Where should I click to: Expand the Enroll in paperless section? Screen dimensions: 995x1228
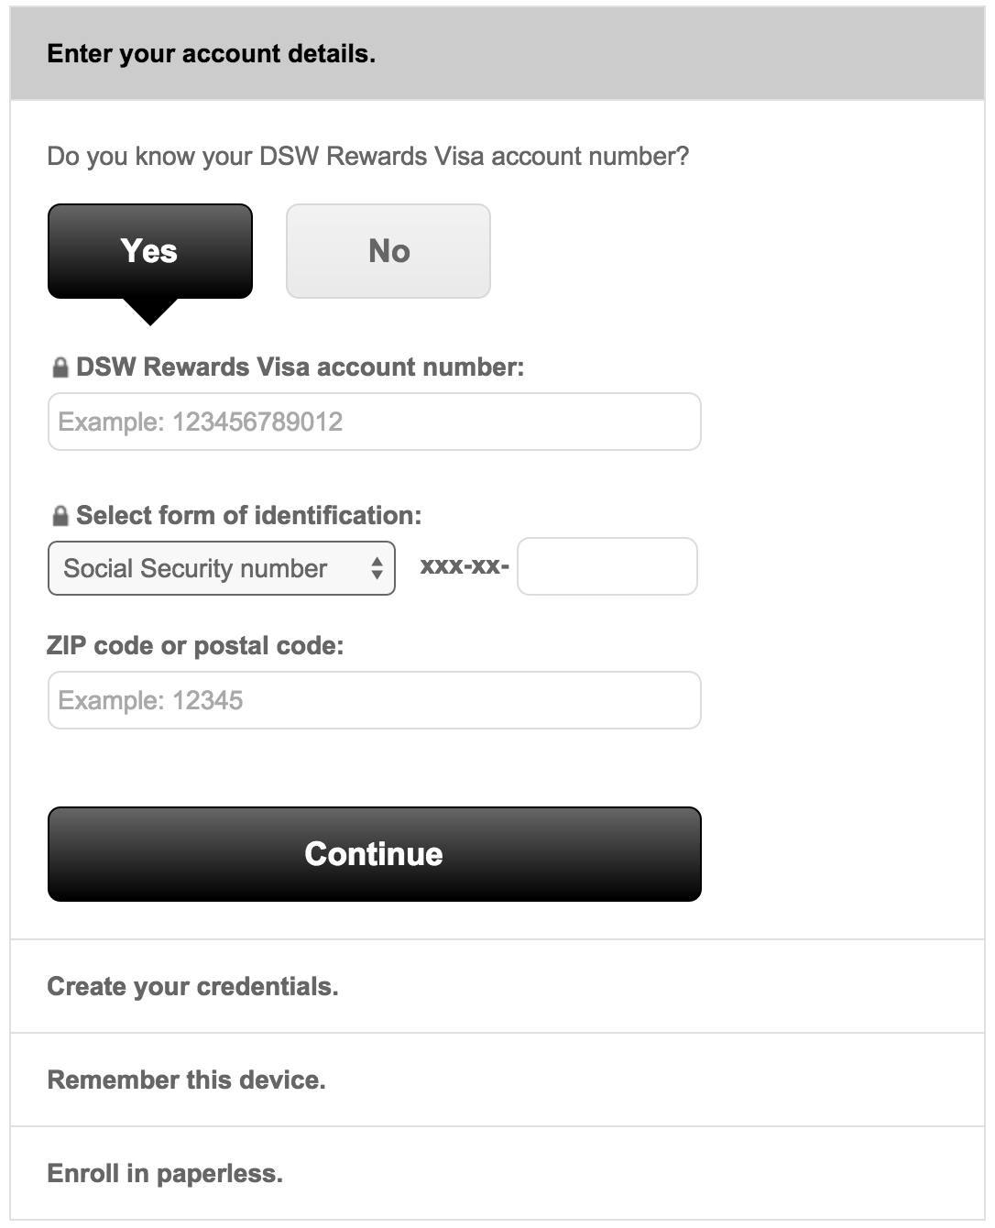[497, 1173]
